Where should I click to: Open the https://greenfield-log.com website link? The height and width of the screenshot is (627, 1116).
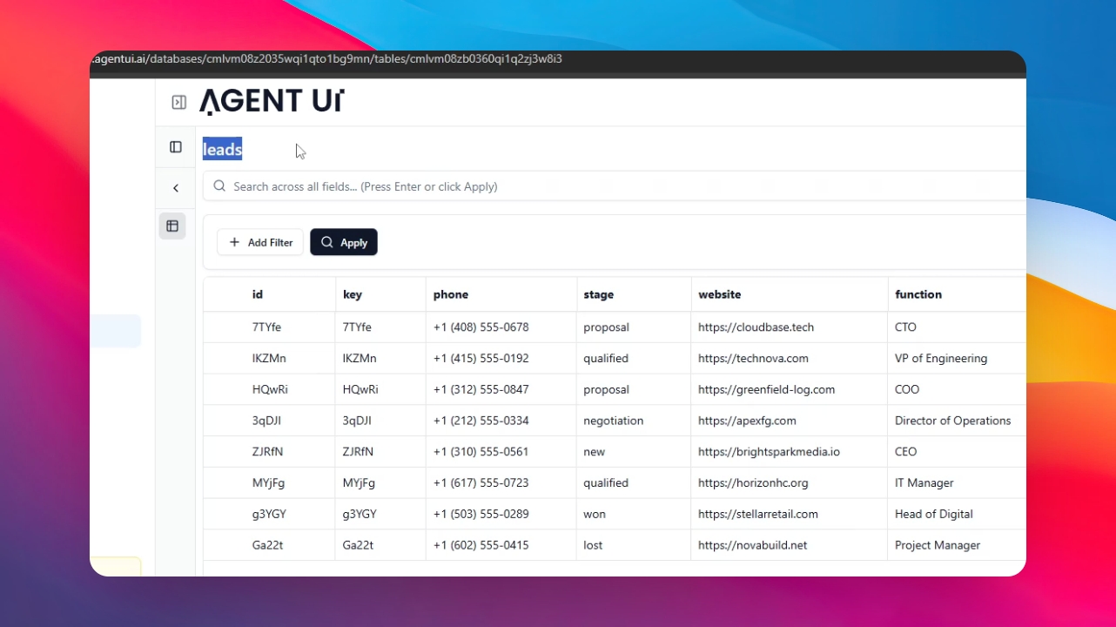tap(767, 390)
